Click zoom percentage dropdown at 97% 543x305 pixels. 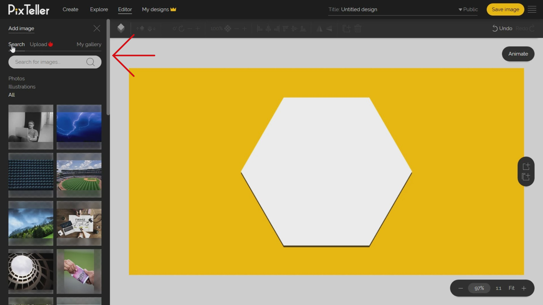[x=479, y=288]
